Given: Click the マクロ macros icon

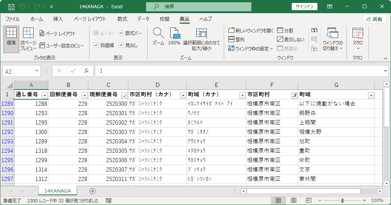Looking at the screenshot, I should point(358,33).
